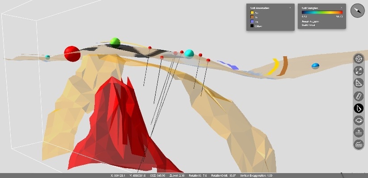Click the planet orbit rotation icon

(x=359, y=120)
